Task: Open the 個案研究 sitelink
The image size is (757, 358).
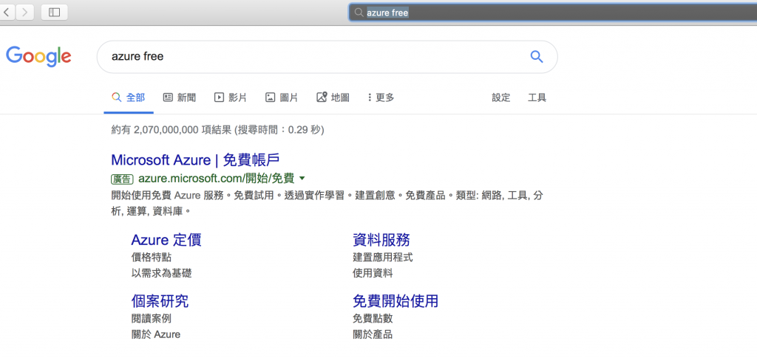Action: click(160, 301)
